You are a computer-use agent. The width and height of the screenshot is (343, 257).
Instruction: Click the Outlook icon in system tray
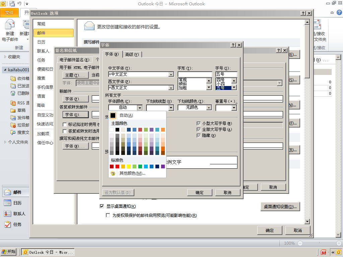point(339,252)
